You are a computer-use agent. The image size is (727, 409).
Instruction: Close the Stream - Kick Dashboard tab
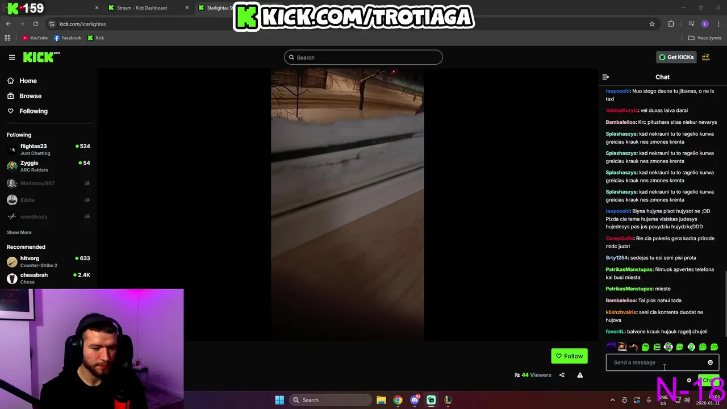click(x=187, y=8)
